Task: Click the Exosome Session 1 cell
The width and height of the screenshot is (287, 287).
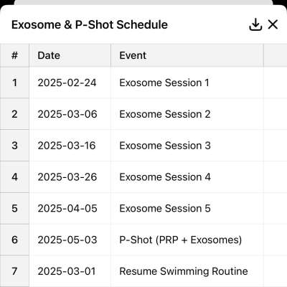Action: [x=187, y=83]
